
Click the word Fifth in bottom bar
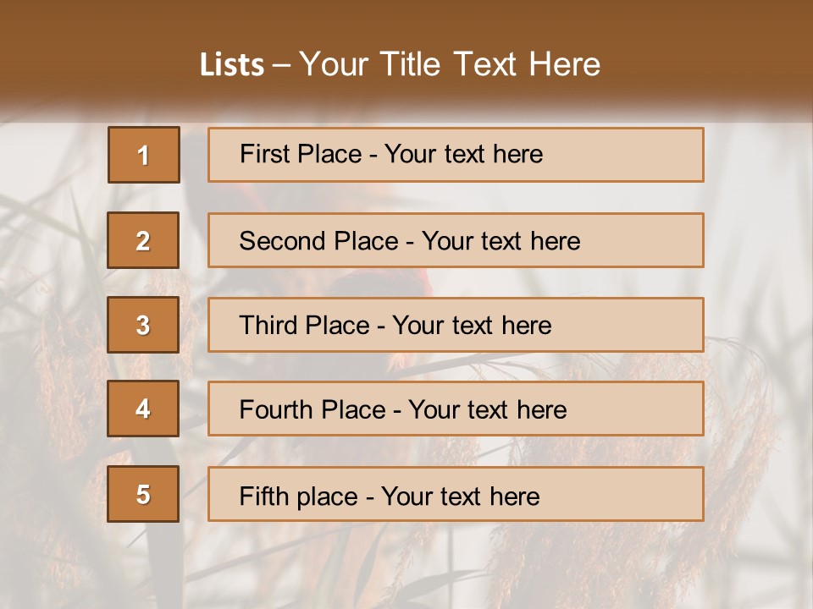click(x=262, y=496)
